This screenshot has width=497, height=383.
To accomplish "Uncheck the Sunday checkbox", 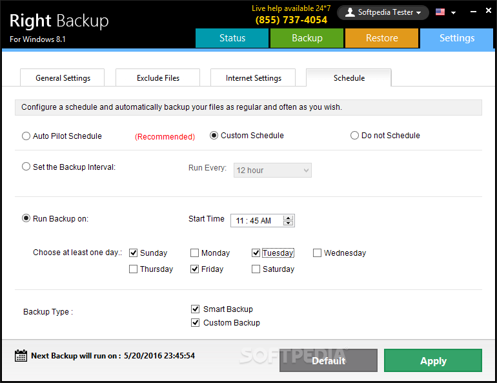I will (x=133, y=253).
